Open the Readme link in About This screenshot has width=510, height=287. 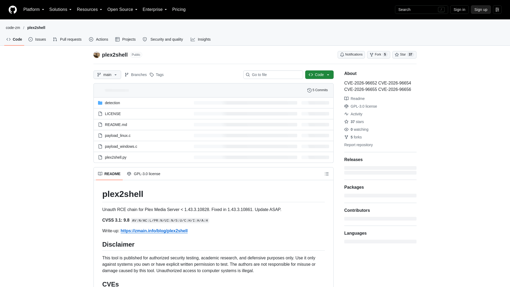pyautogui.click(x=354, y=99)
